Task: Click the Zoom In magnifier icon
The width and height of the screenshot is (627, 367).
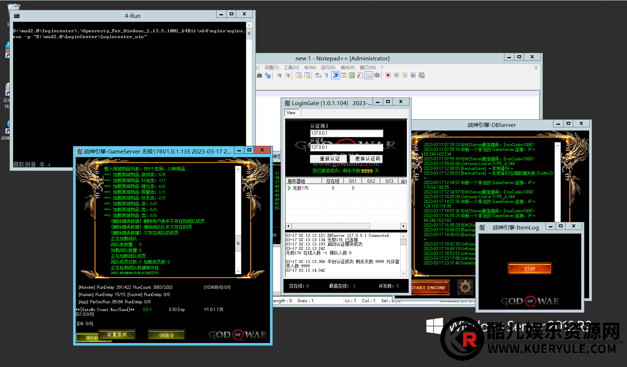Action: coord(279,75)
